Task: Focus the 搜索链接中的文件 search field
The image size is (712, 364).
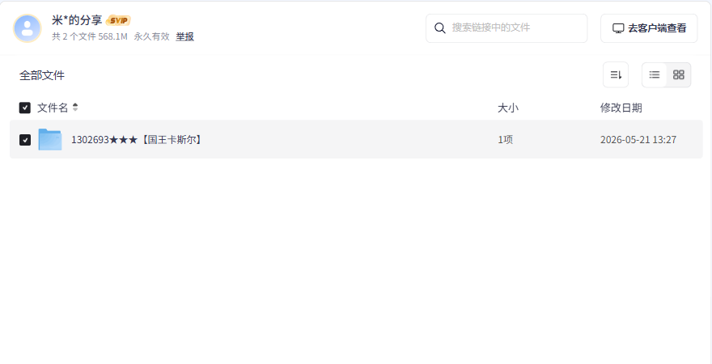Action: (x=506, y=28)
